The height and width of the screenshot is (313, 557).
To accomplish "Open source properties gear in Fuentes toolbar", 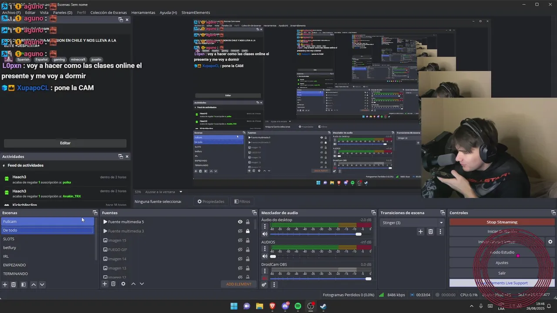I will coord(123,284).
